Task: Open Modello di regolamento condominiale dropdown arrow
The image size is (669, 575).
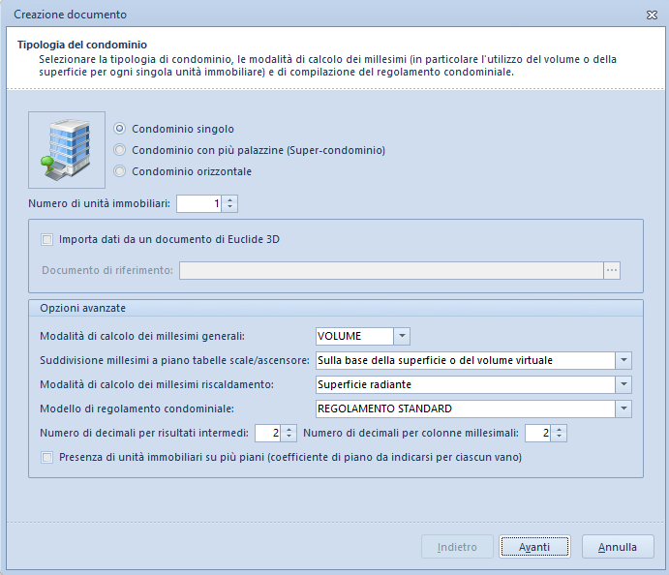Action: 623,409
